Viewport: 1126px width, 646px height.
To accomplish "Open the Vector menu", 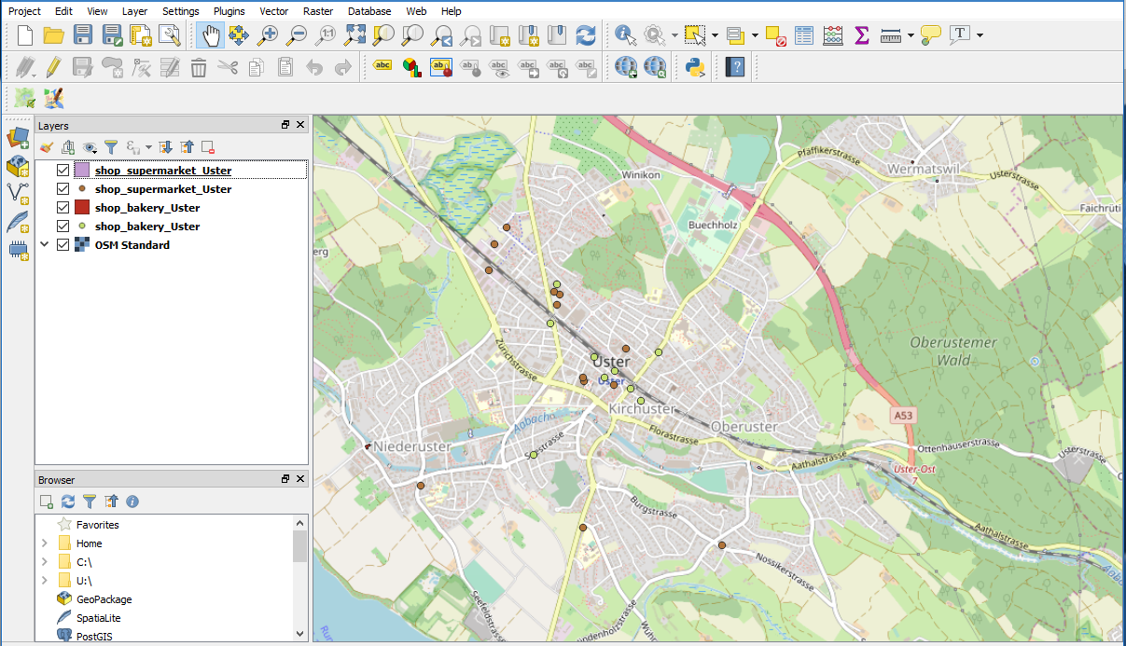I will 273,11.
